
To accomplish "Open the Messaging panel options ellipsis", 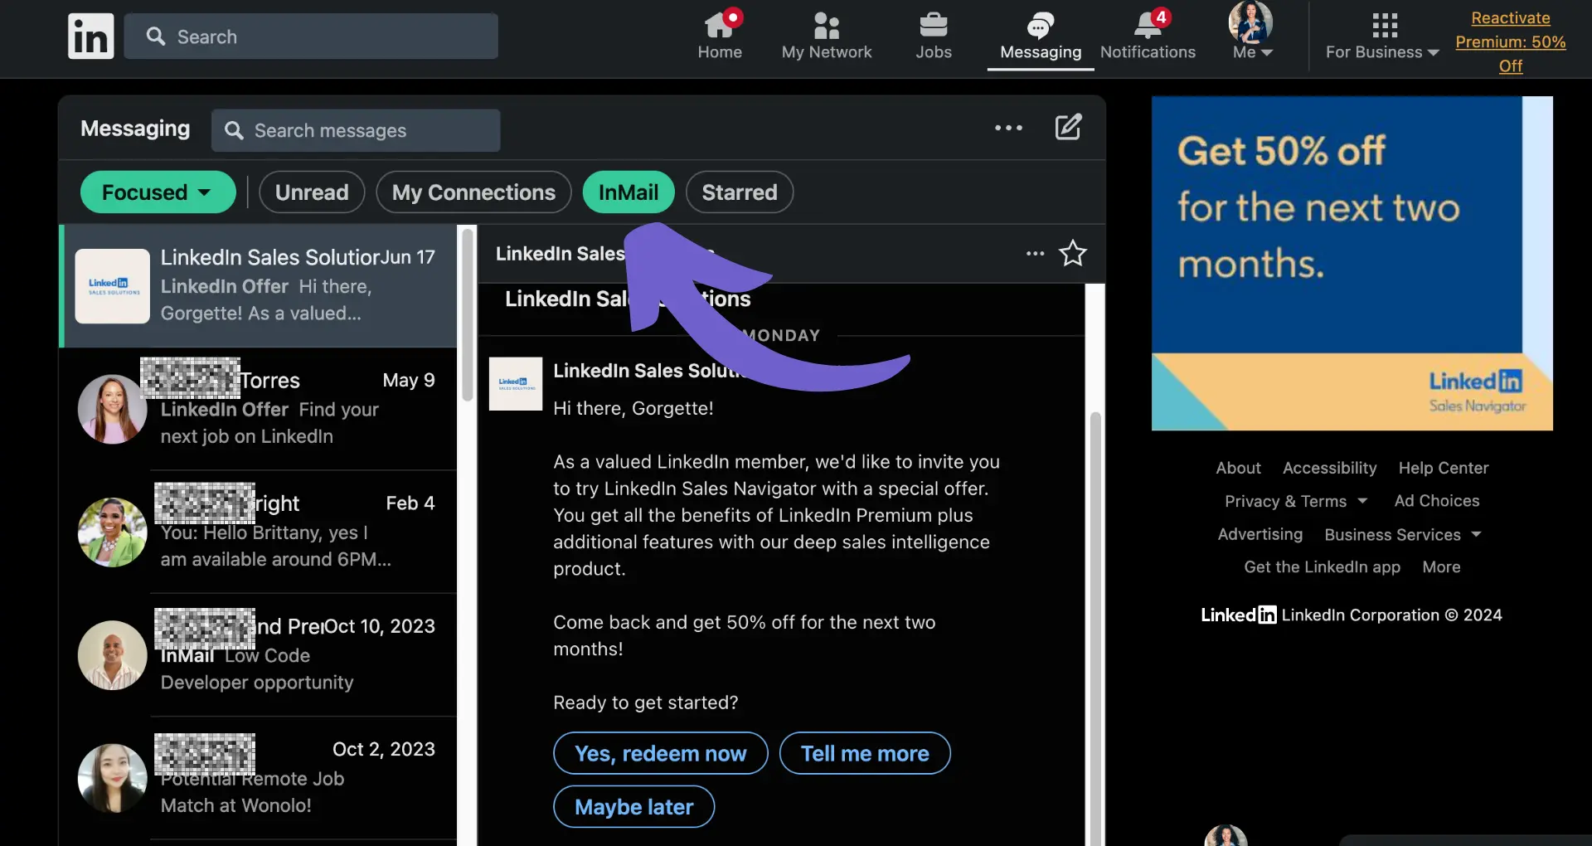I will (x=1008, y=128).
